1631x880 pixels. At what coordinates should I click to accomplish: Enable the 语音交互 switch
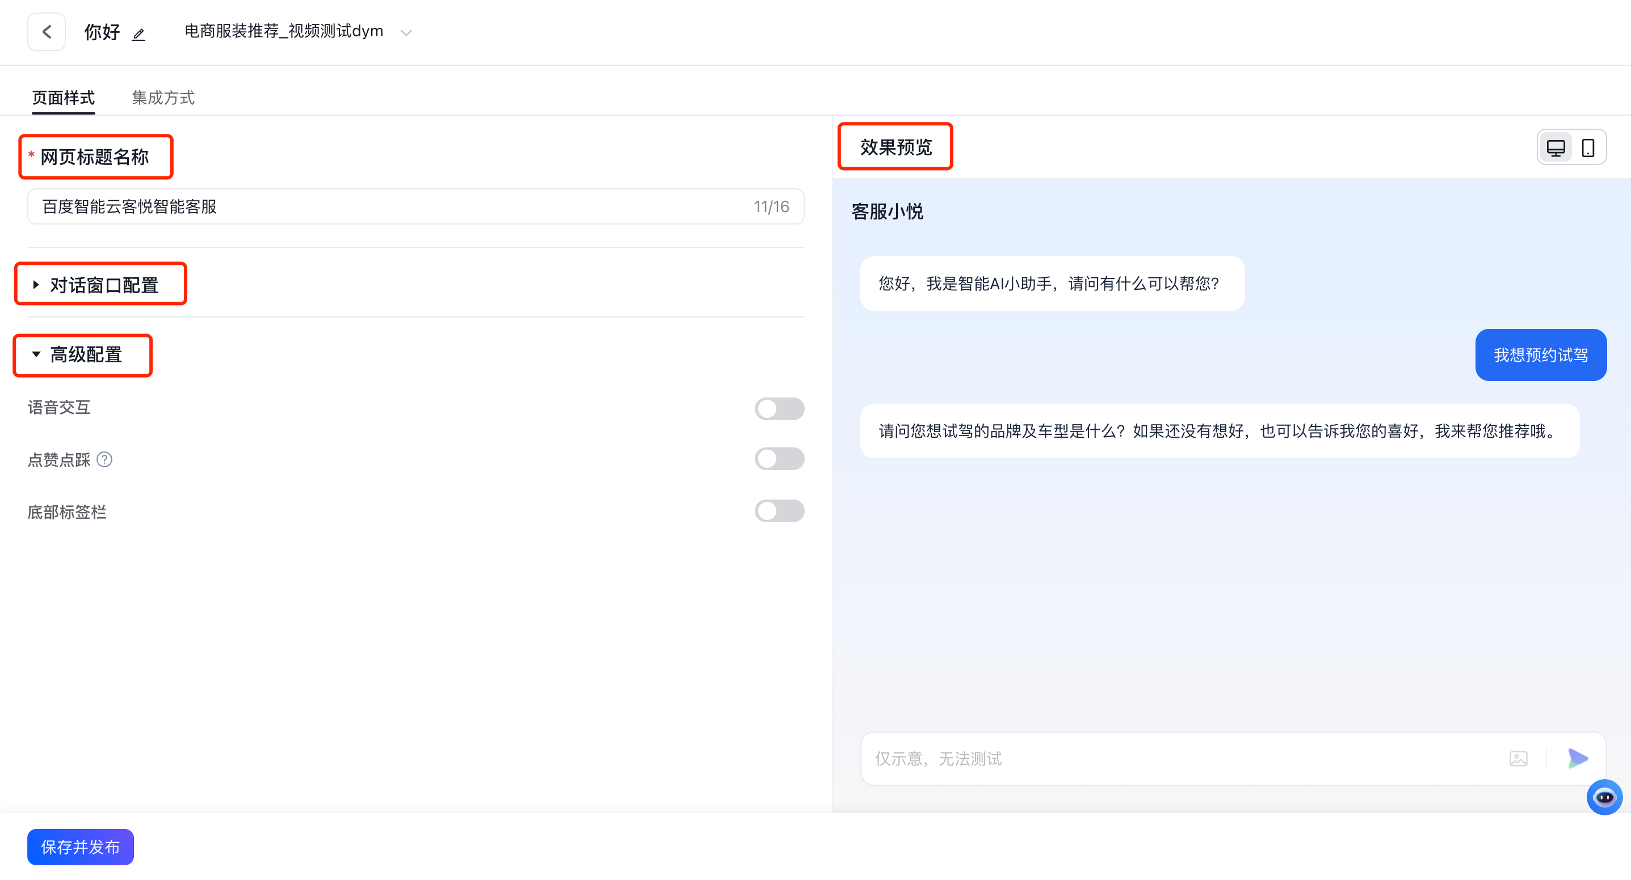(779, 409)
